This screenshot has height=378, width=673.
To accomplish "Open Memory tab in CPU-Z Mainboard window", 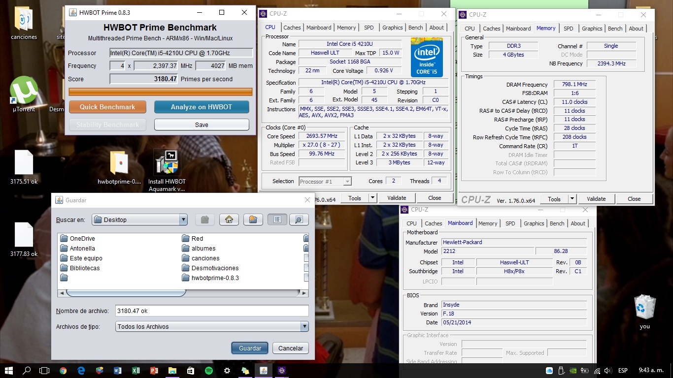I will click(x=488, y=223).
